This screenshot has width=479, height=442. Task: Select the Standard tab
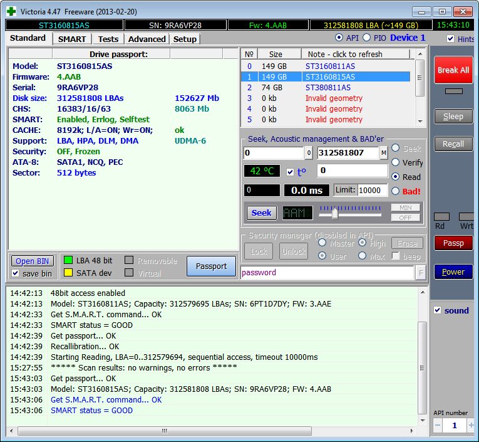tap(28, 38)
